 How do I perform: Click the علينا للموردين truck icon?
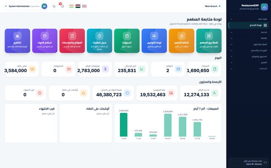pyautogui.click(x=171, y=93)
